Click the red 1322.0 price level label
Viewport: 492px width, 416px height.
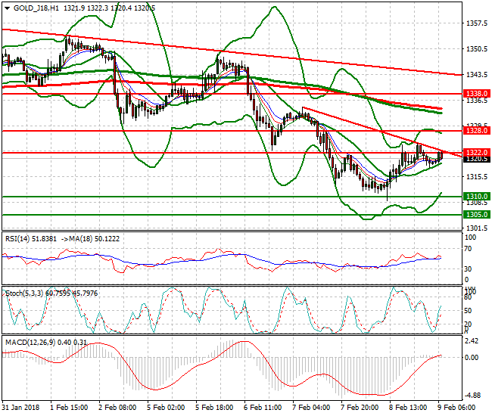pyautogui.click(x=477, y=152)
